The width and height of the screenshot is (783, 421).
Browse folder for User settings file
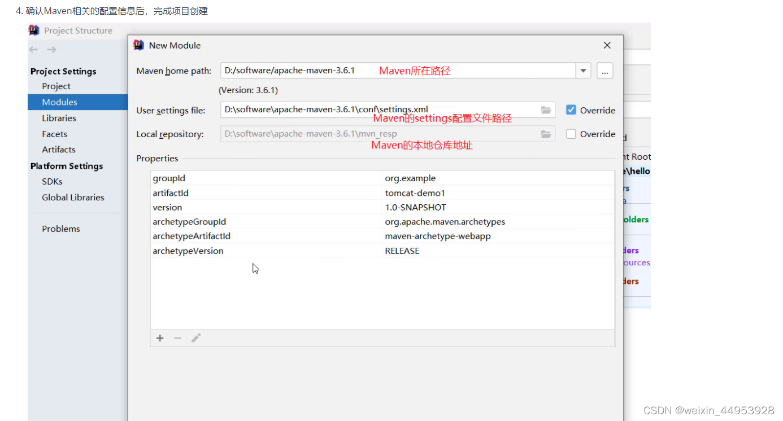[546, 110]
